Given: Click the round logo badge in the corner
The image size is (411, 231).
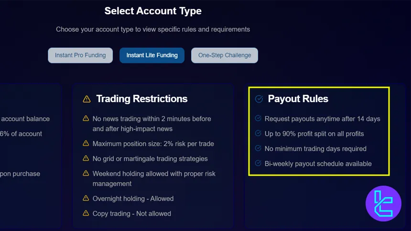Looking at the screenshot, I should [383, 204].
